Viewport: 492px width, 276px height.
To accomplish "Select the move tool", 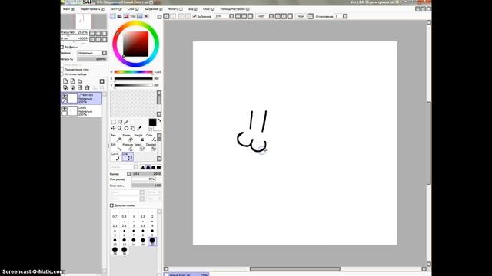I will point(113,128).
